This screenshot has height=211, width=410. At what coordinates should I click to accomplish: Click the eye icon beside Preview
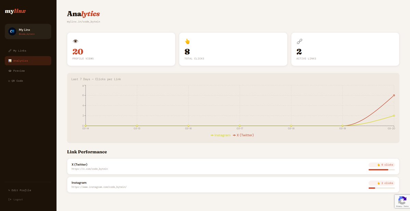(x=10, y=71)
